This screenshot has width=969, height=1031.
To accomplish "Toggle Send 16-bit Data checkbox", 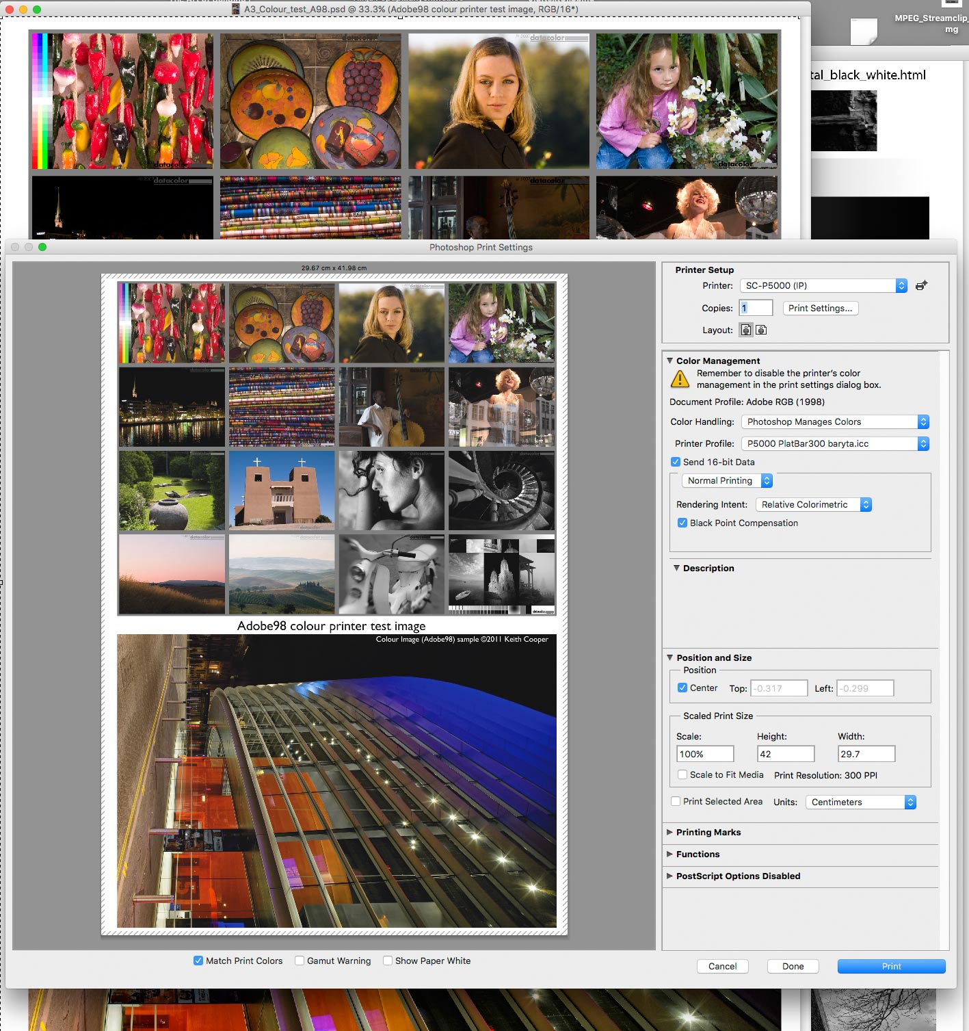I will (676, 462).
